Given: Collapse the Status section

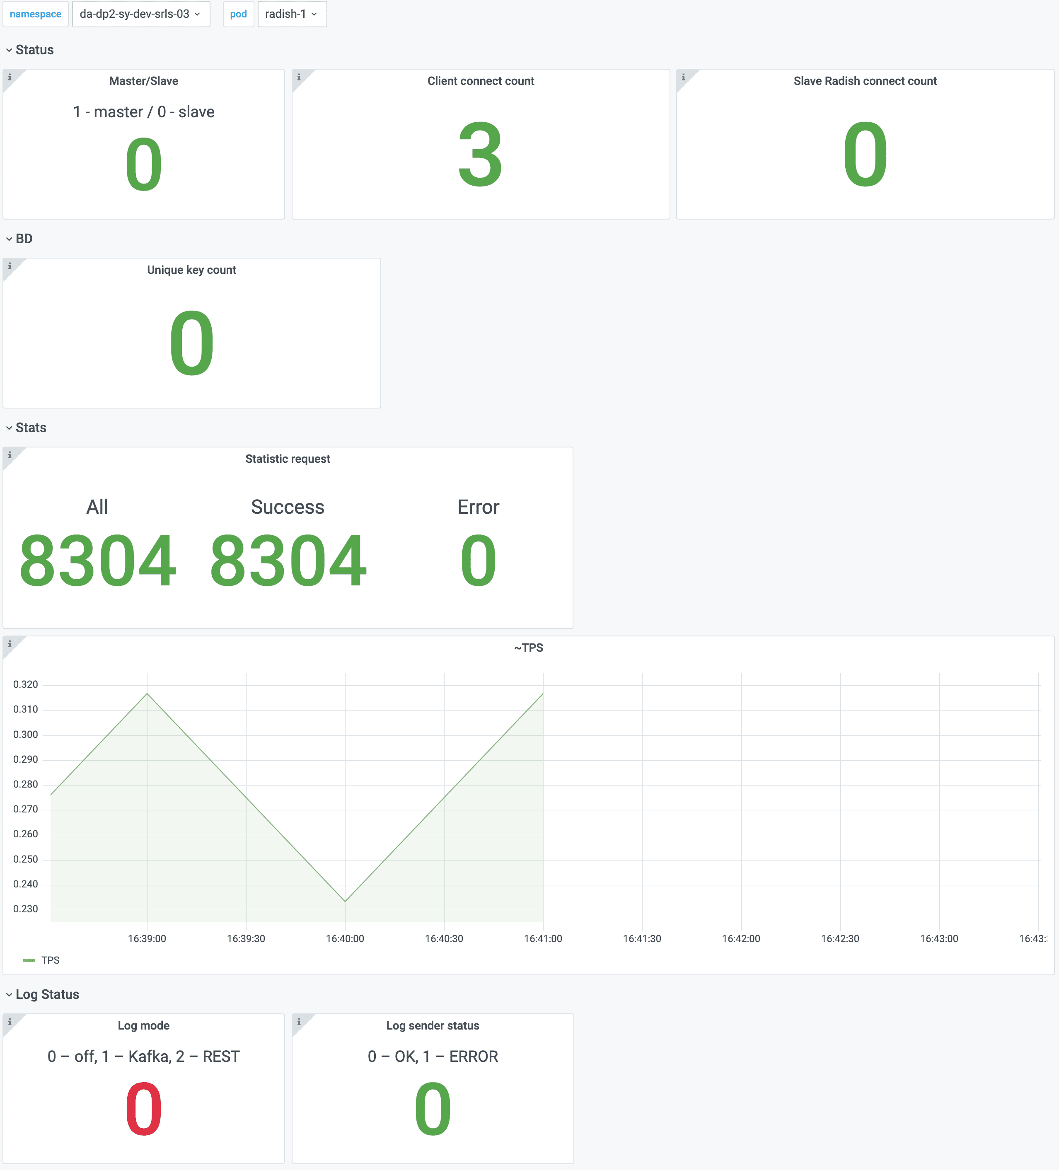Looking at the screenshot, I should 29,50.
